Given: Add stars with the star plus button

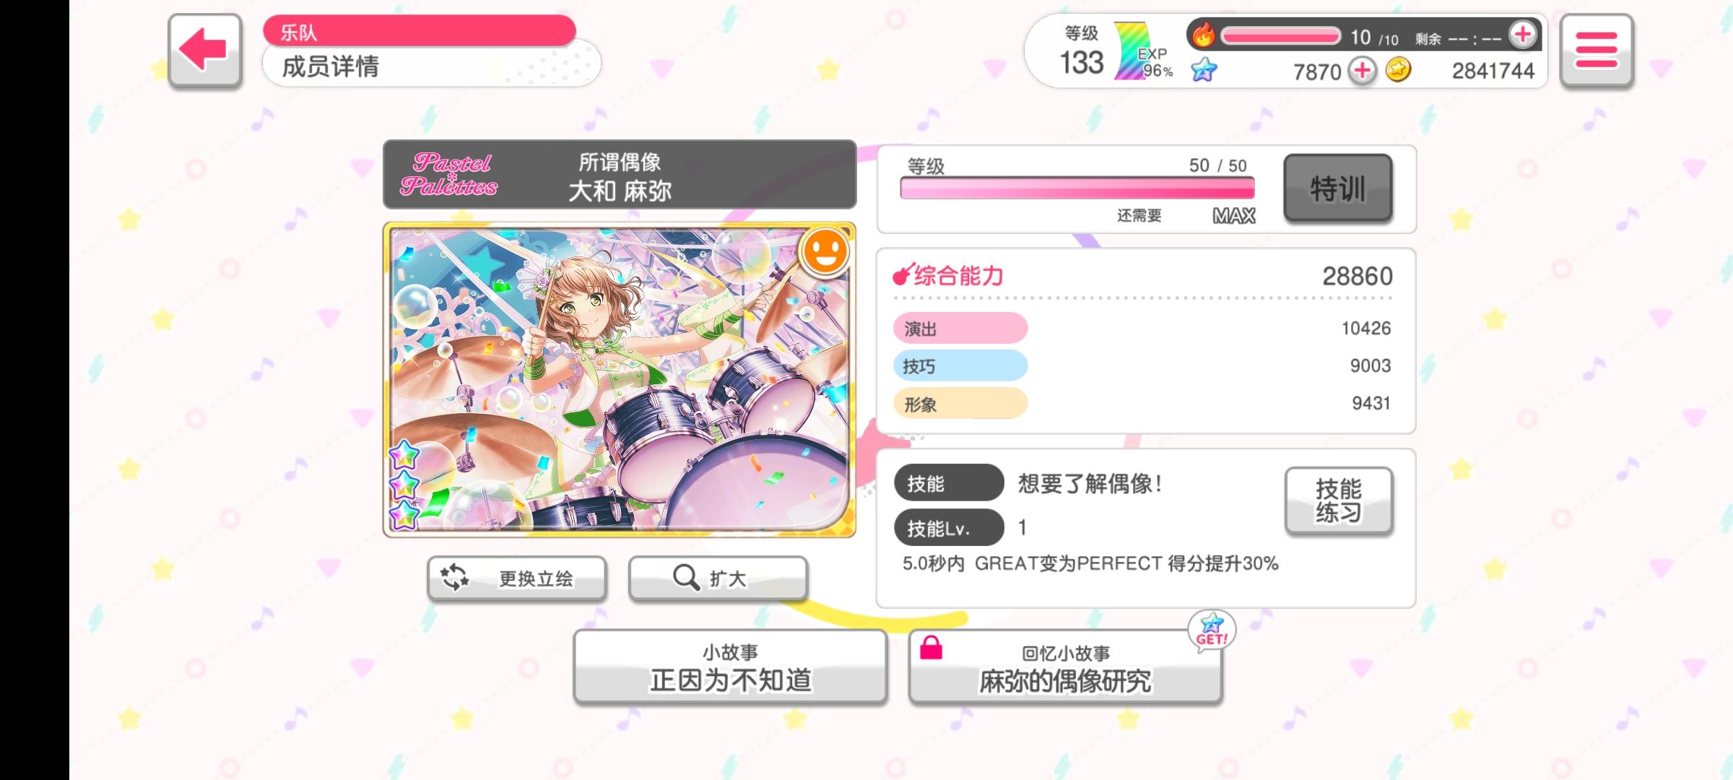Looking at the screenshot, I should coord(1363,71).
